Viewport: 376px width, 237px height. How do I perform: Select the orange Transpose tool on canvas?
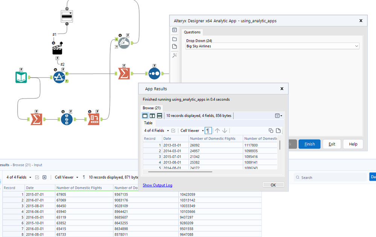coord(93,119)
